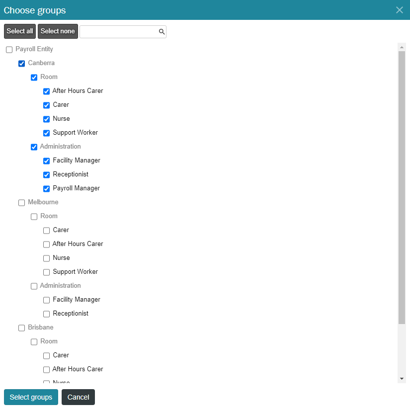Check Melbourne's Receptionist checkbox
The width and height of the screenshot is (410, 411).
[x=46, y=314]
